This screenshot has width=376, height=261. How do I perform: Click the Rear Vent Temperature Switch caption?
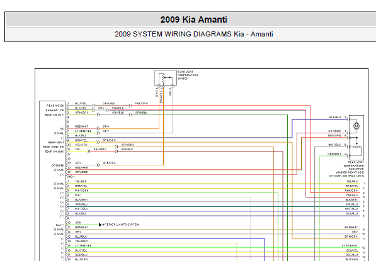(188, 75)
